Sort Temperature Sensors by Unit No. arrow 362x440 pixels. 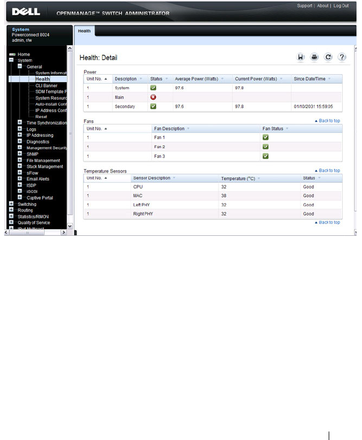point(106,178)
